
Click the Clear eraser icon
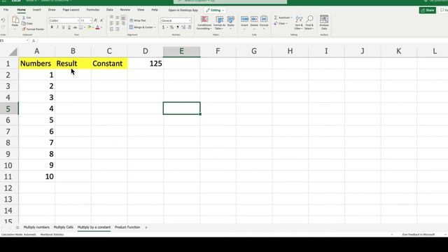pyautogui.click(x=276, y=24)
